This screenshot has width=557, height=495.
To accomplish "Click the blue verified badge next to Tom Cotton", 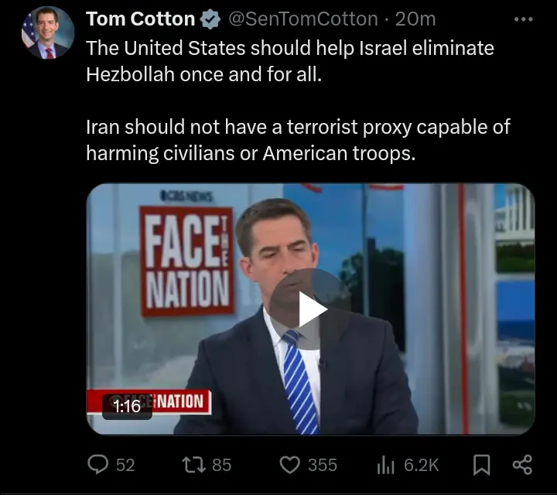I will coord(210,19).
